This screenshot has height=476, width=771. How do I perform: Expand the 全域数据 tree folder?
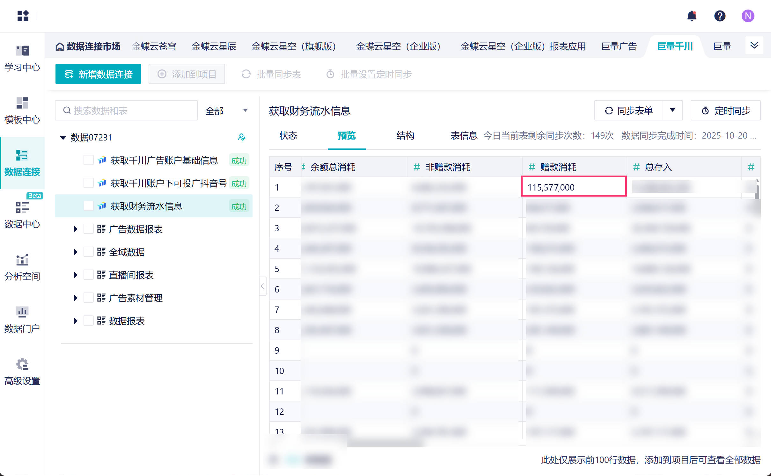[x=75, y=252]
